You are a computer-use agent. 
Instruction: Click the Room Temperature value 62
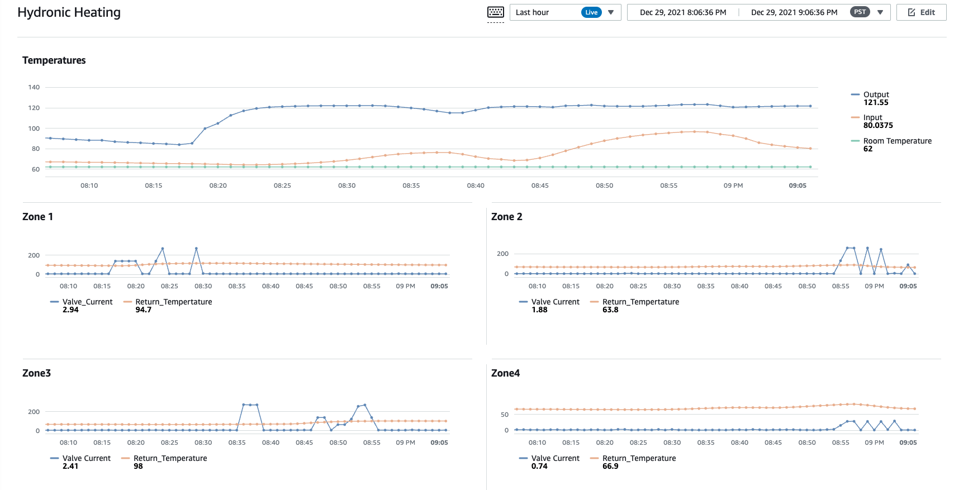[x=868, y=149]
